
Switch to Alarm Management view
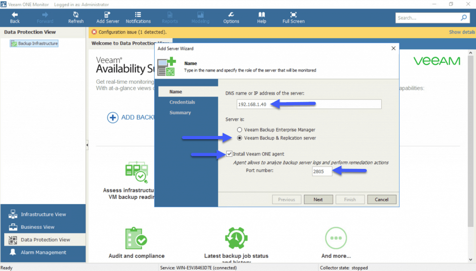coord(43,252)
